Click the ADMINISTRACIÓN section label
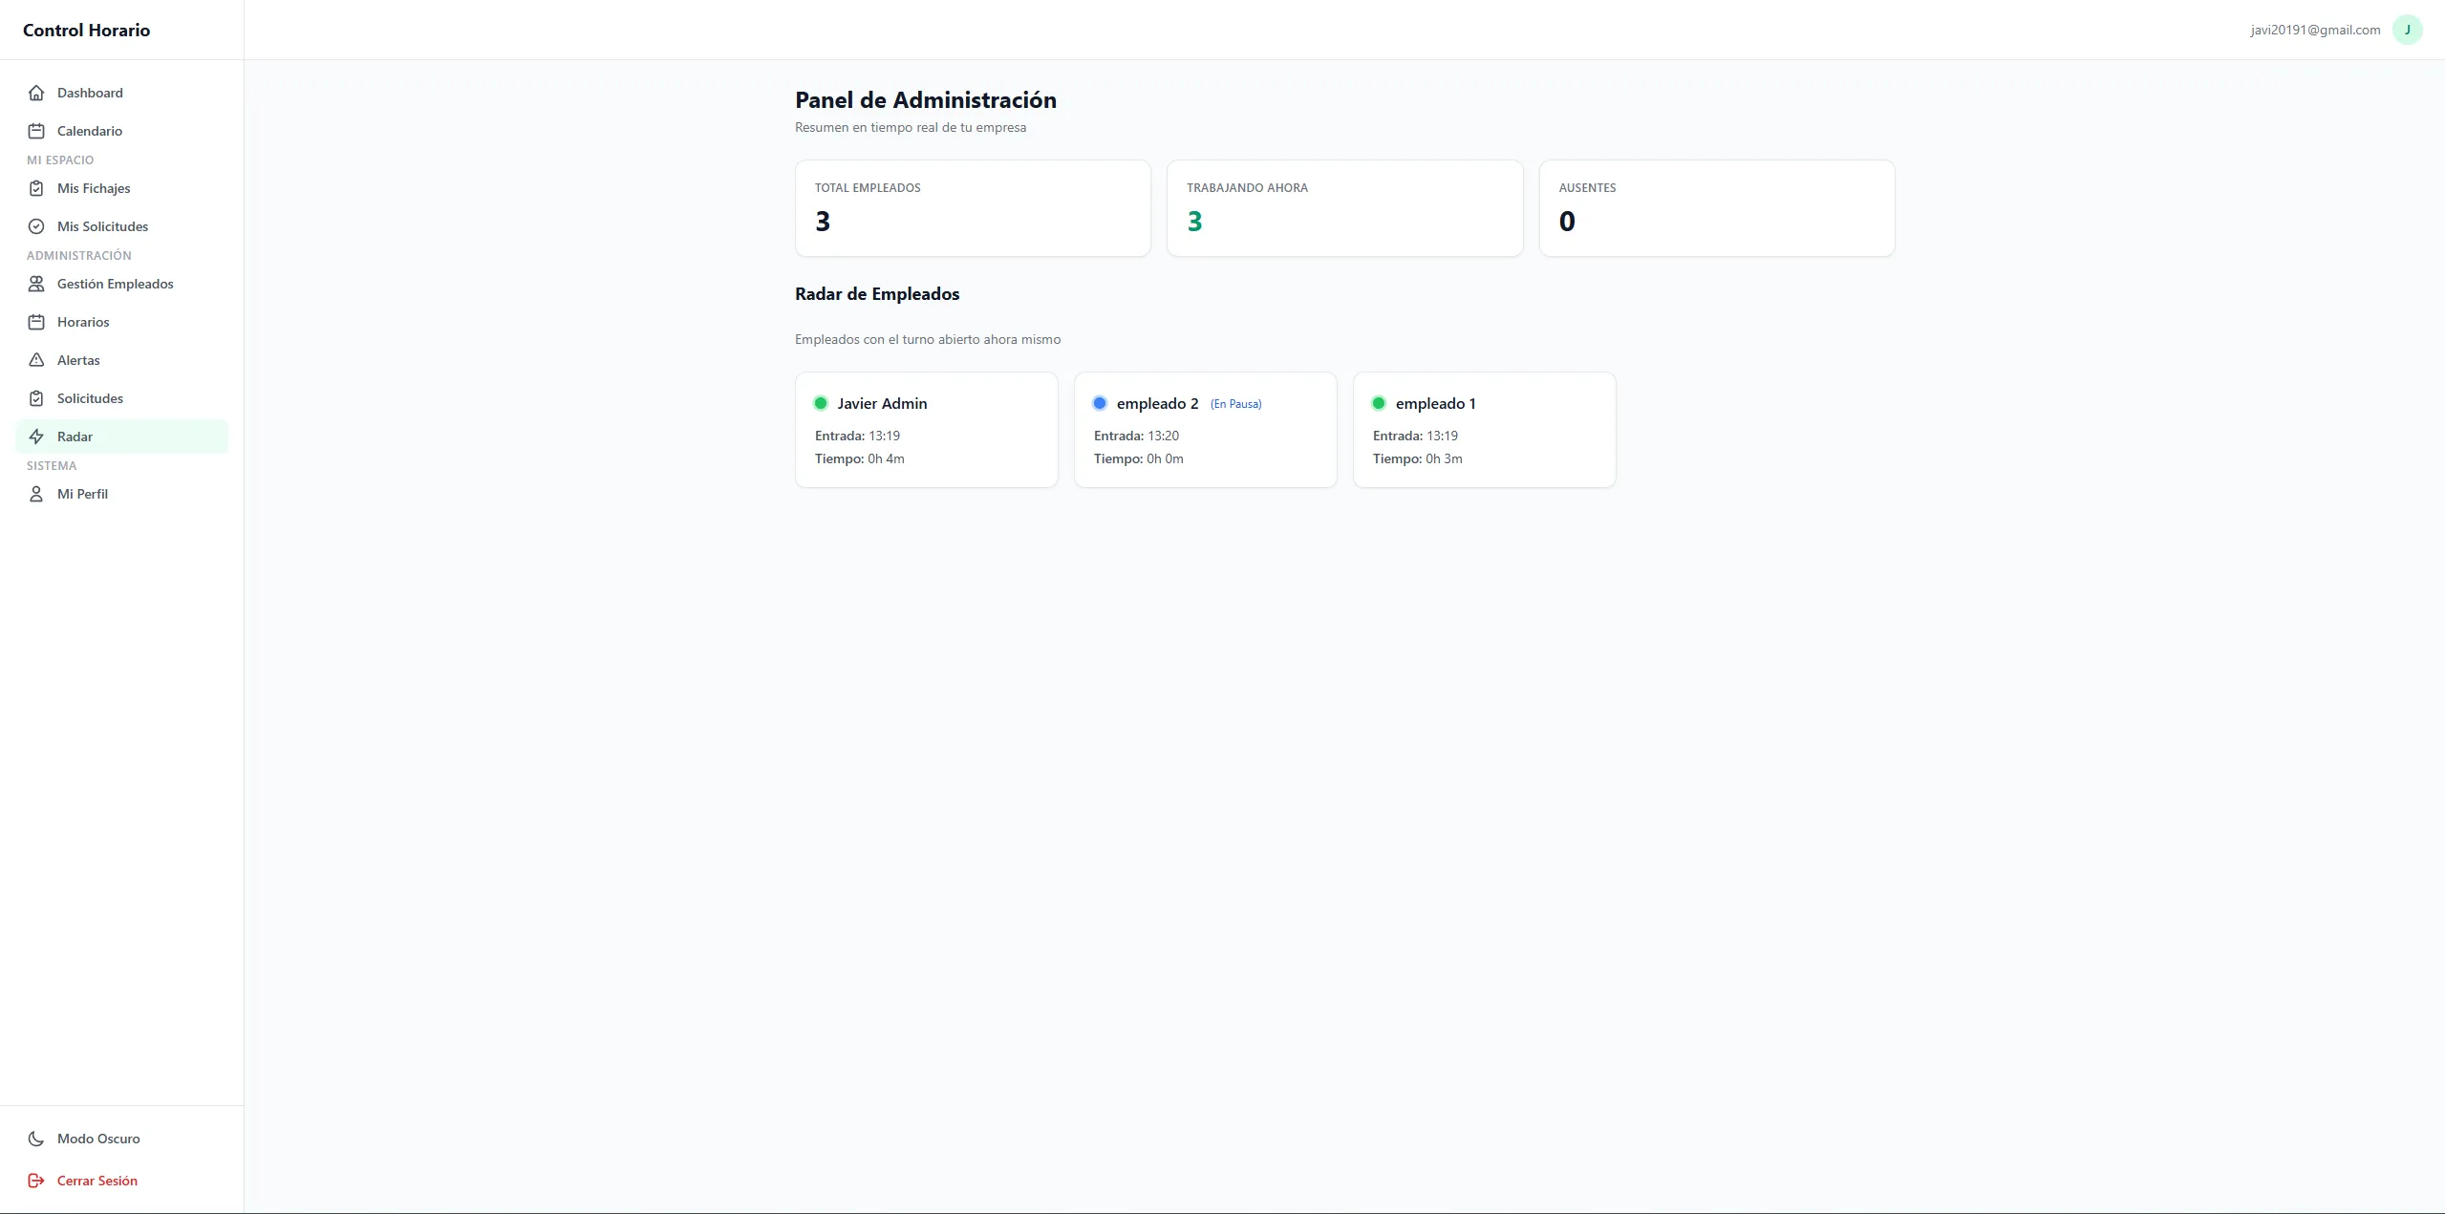The image size is (2445, 1214). pyautogui.click(x=79, y=255)
